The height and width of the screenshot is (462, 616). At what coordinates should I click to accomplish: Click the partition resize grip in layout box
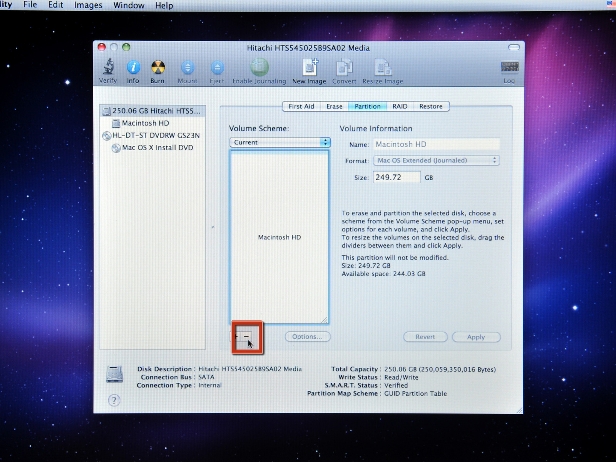coord(325,320)
